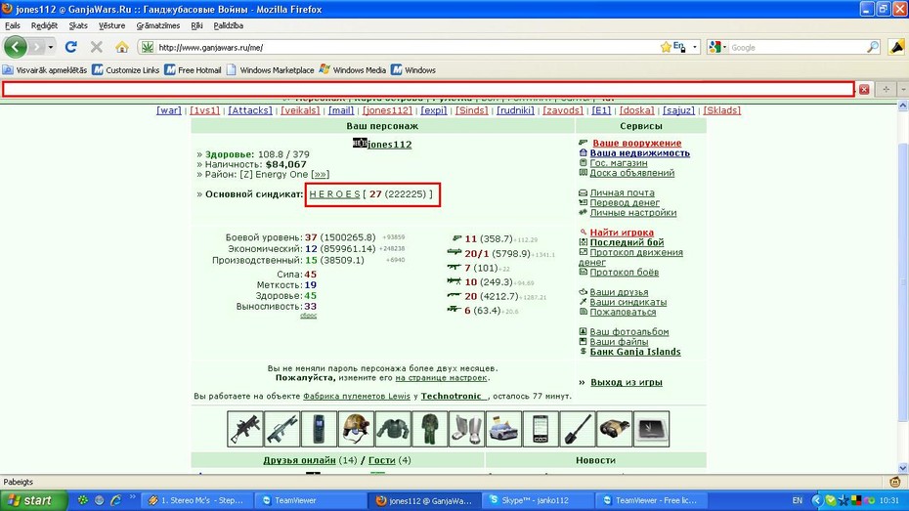Open Друзья онлайн friends link

[x=299, y=460]
